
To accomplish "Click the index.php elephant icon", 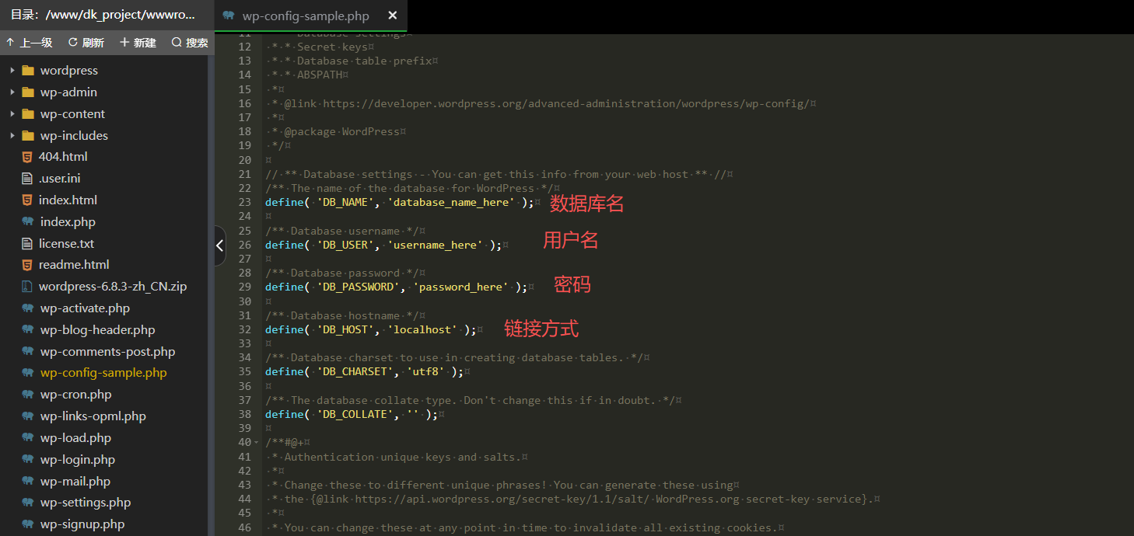I will click(x=28, y=222).
